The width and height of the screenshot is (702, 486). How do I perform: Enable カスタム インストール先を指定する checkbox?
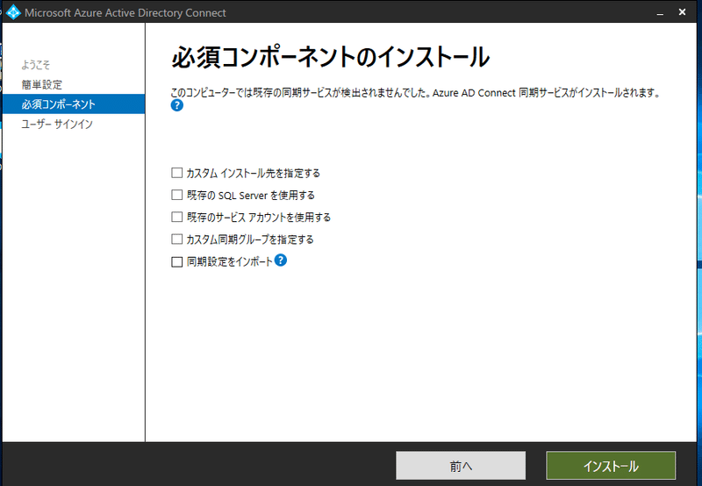pyautogui.click(x=177, y=173)
